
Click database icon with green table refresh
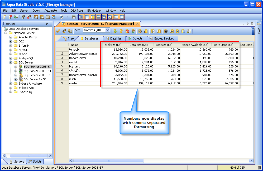click(x=133, y=31)
